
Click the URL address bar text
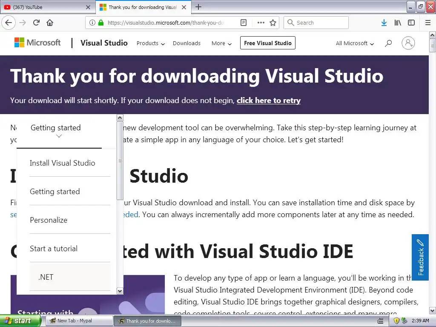(166, 23)
